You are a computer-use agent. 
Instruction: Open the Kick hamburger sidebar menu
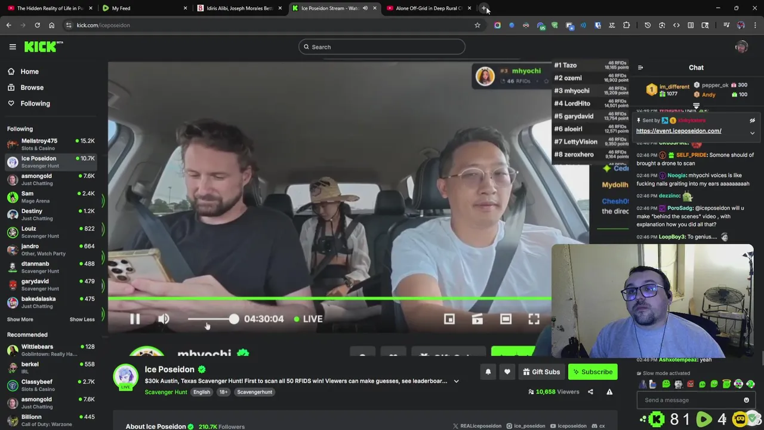coord(13,47)
